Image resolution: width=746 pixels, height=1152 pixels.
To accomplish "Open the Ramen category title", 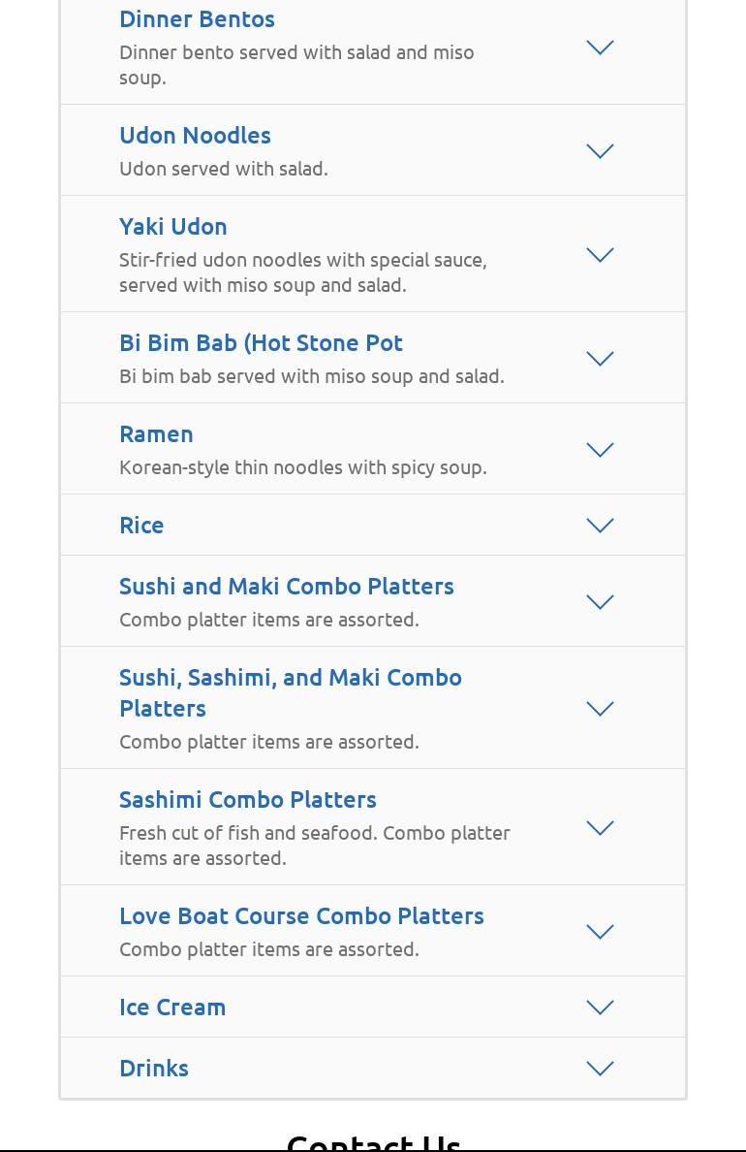I will pos(156,434).
